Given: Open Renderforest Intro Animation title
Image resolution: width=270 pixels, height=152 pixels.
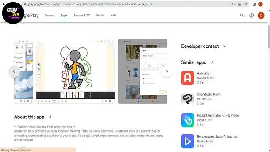Looking at the screenshot, I should point(218,136).
